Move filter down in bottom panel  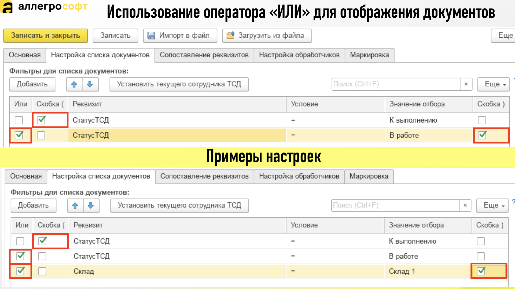coord(91,206)
